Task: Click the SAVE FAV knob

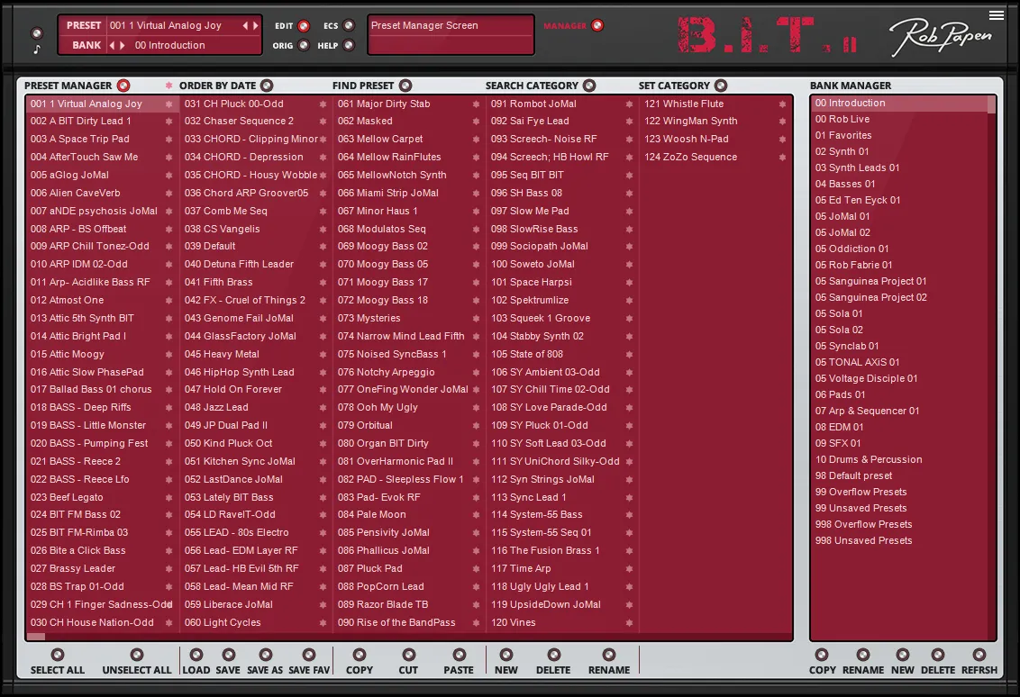Action: pos(309,655)
